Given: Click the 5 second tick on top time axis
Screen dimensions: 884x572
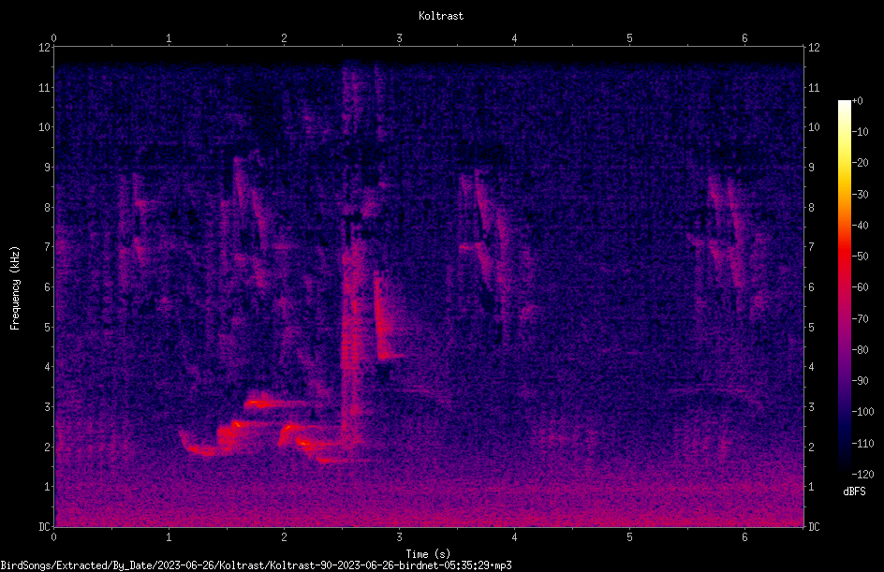Looking at the screenshot, I should point(629,38).
